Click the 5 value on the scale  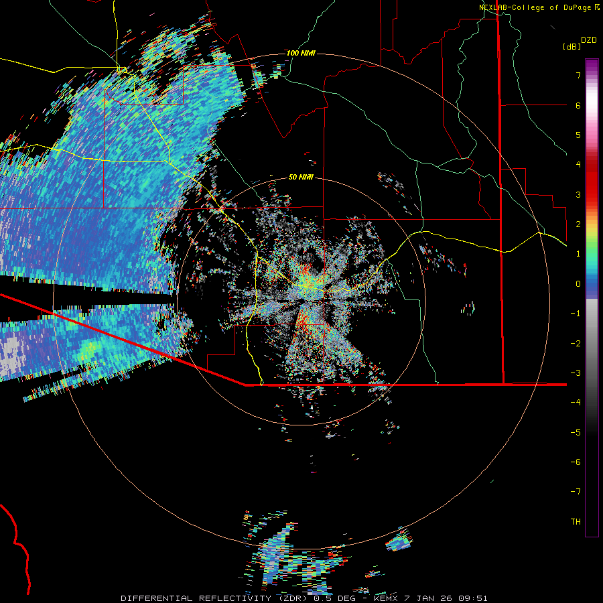[578, 135]
